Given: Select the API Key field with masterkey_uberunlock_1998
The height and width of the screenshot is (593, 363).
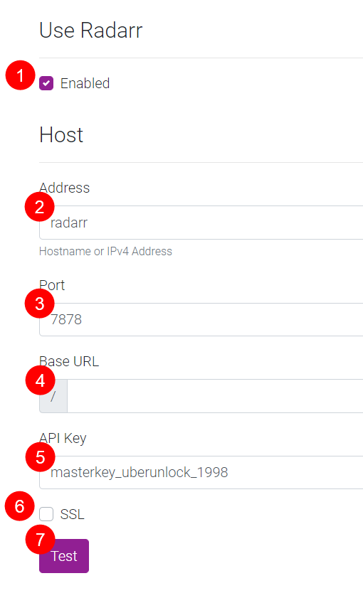Looking at the screenshot, I should (x=201, y=472).
